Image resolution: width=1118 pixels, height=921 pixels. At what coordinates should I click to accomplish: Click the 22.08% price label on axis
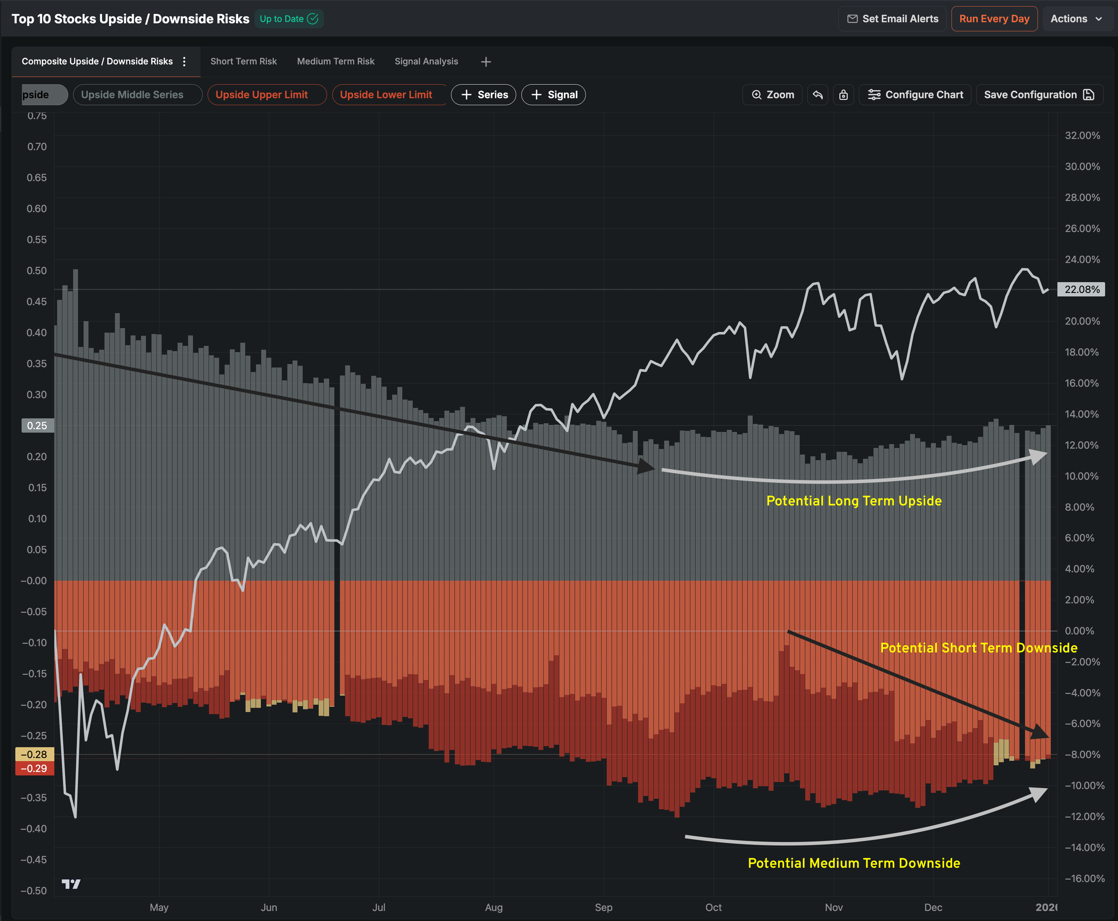1081,290
